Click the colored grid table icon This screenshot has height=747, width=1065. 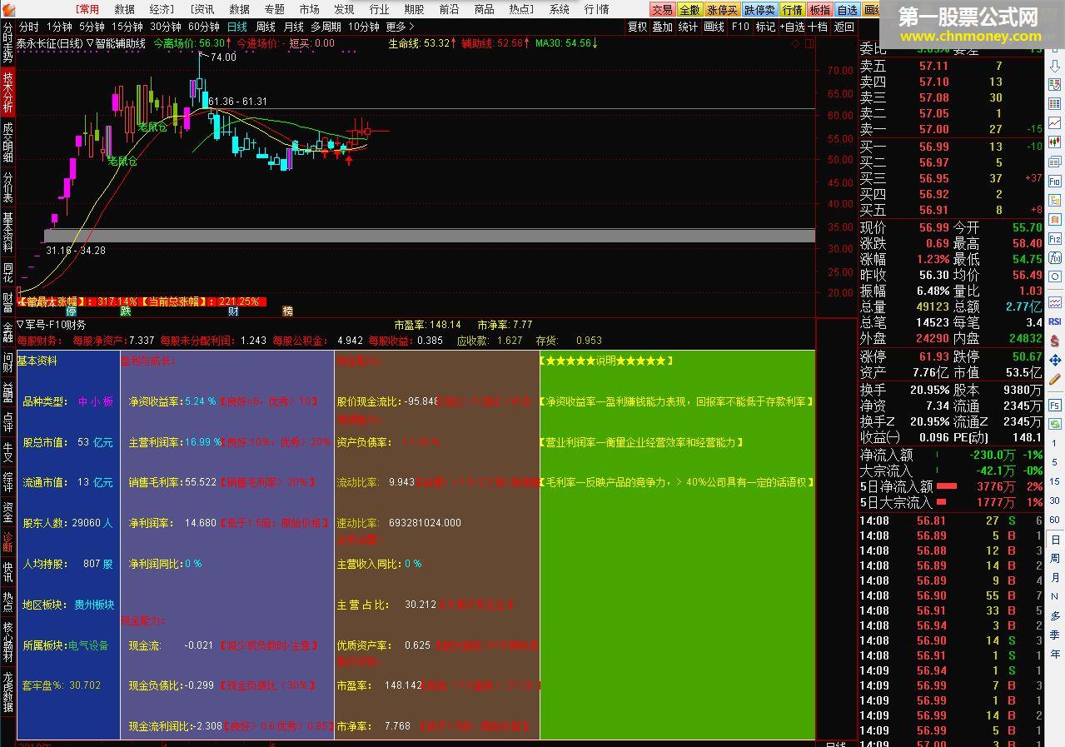(1055, 103)
